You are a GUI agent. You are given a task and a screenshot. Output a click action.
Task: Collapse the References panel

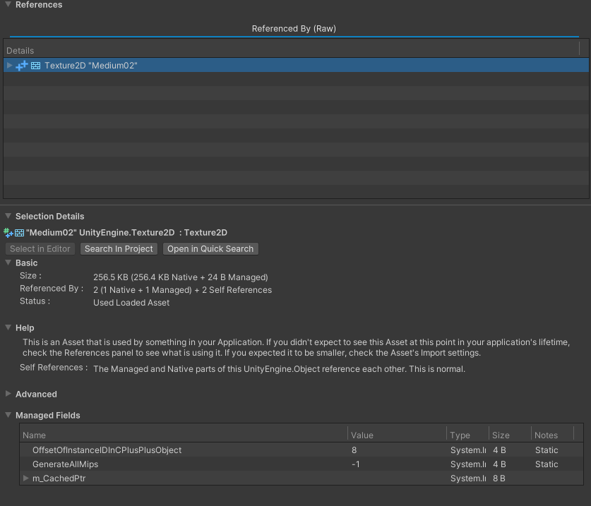pyautogui.click(x=7, y=5)
